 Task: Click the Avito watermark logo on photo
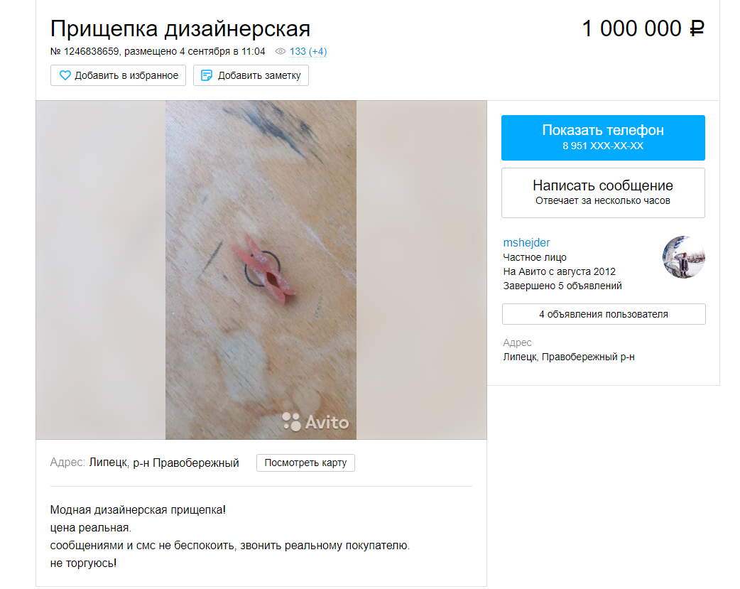coord(315,422)
